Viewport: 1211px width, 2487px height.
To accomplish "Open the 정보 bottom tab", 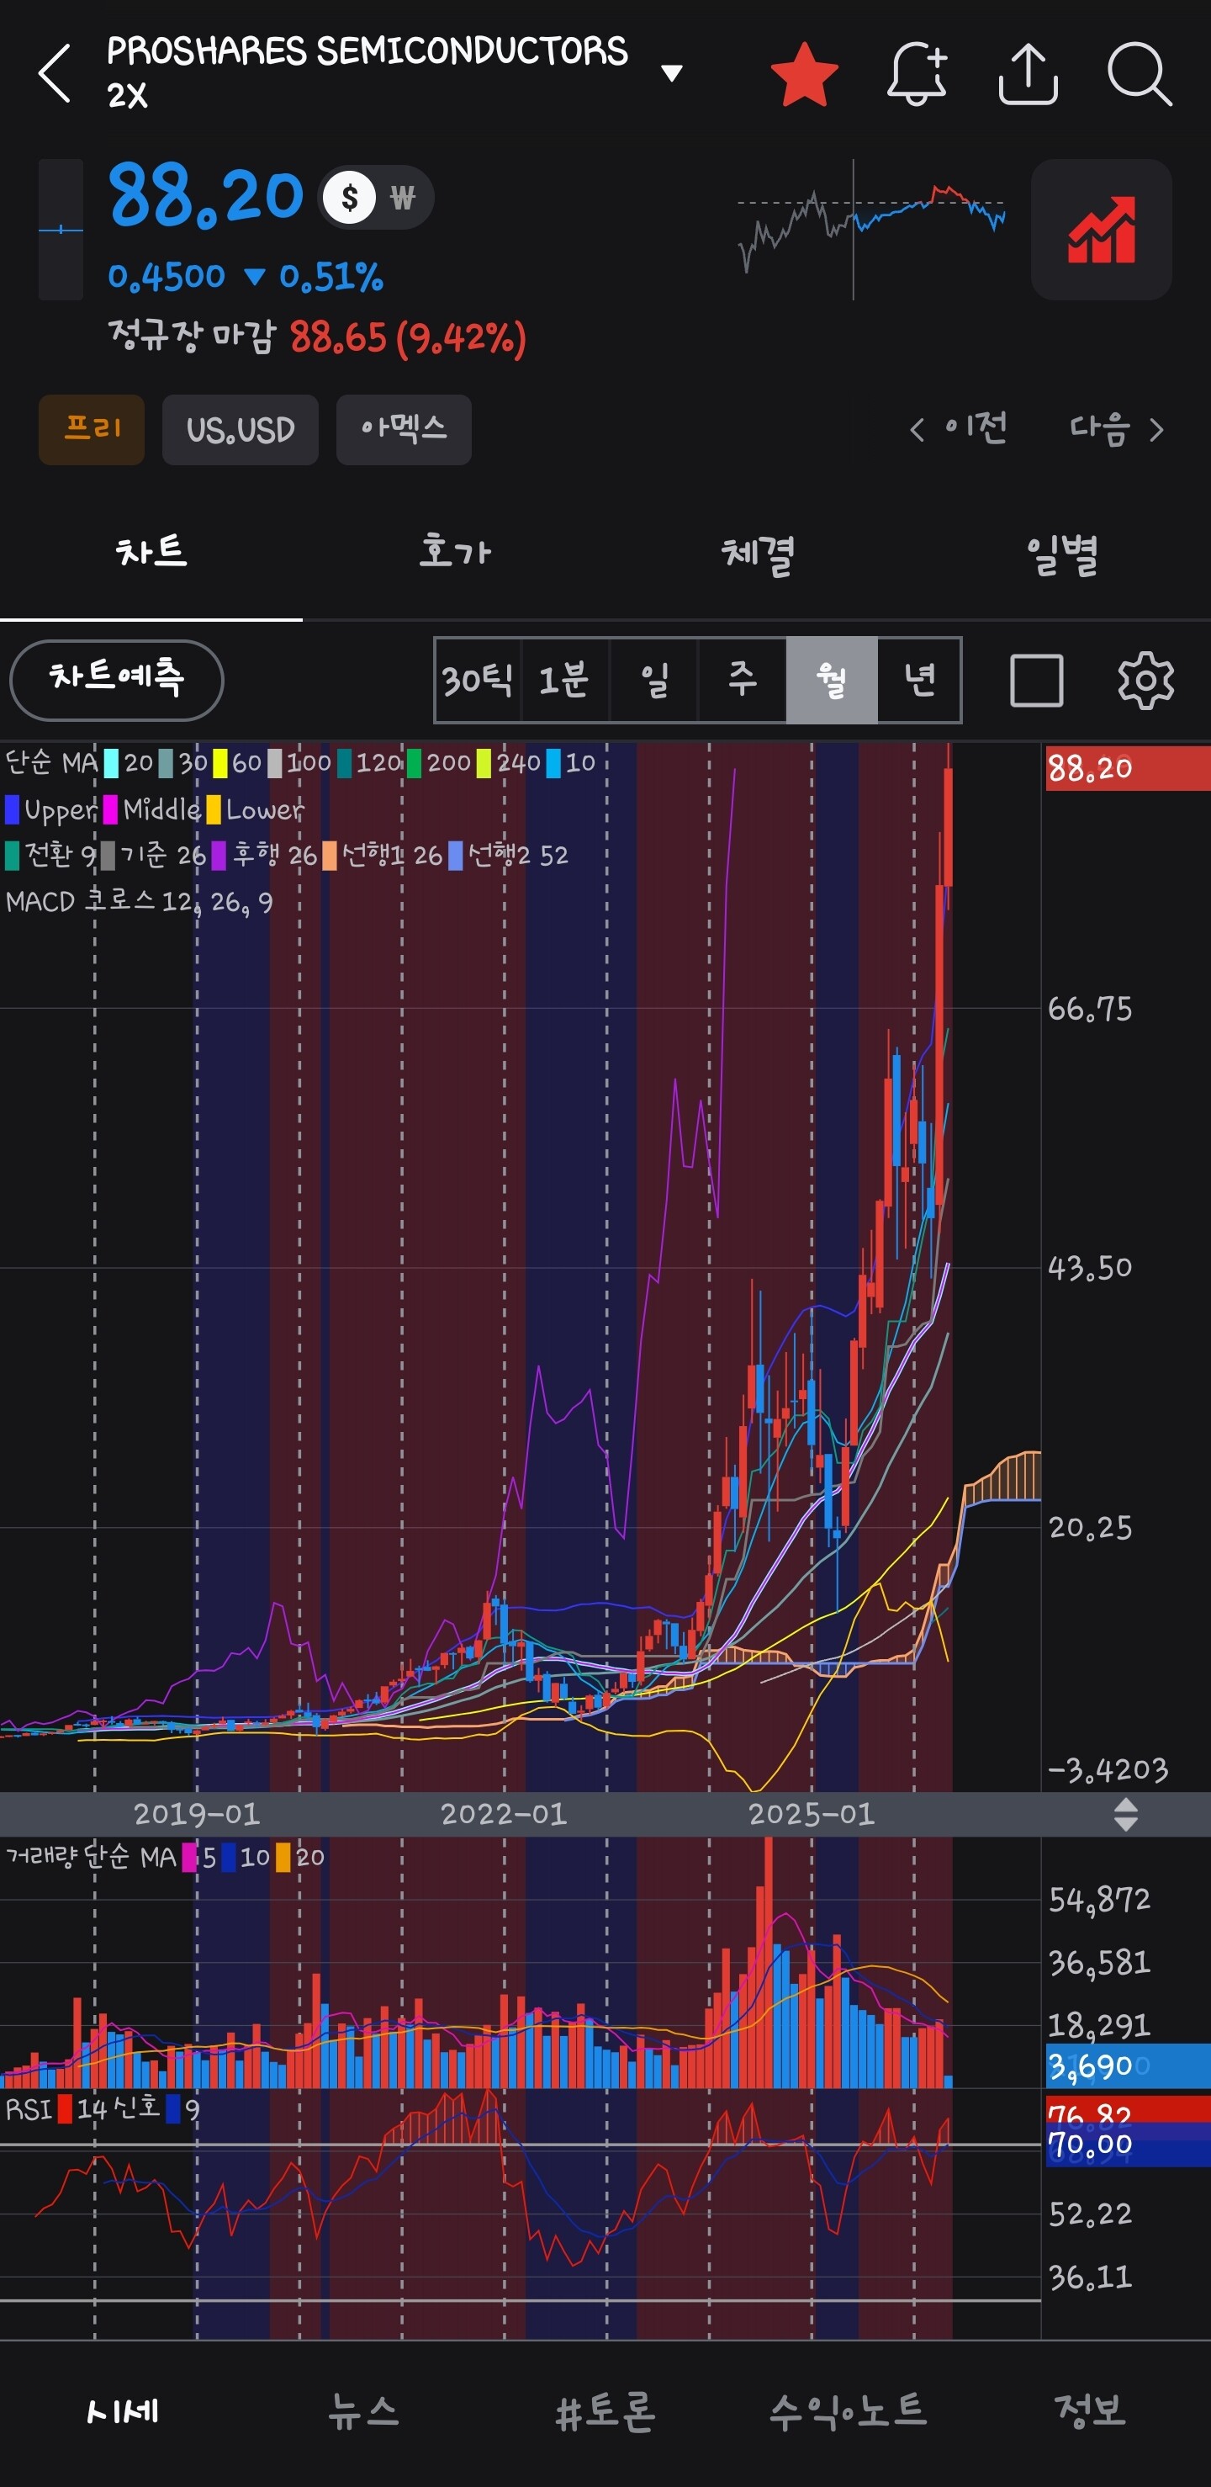I will [1091, 2410].
